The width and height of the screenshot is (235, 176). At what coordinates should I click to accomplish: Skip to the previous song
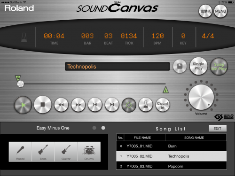coord(95,105)
